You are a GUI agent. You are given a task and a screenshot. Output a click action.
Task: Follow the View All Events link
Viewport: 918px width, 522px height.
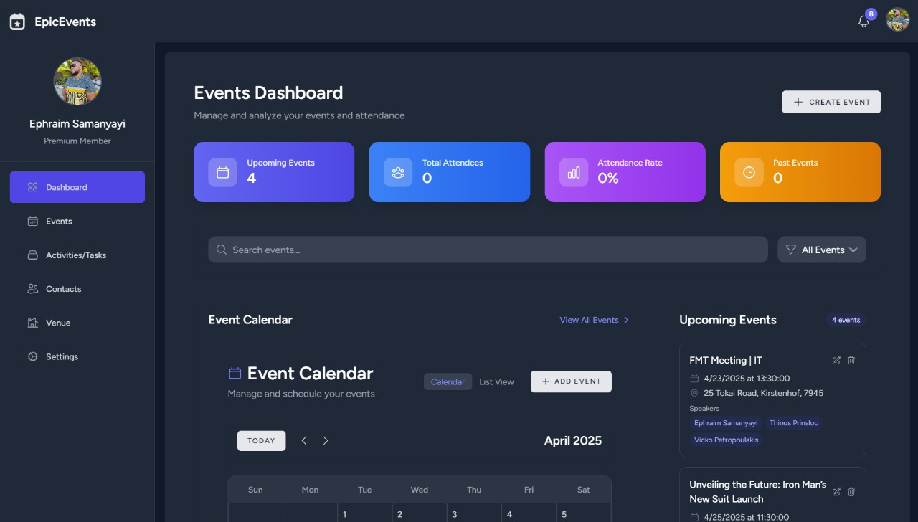594,320
